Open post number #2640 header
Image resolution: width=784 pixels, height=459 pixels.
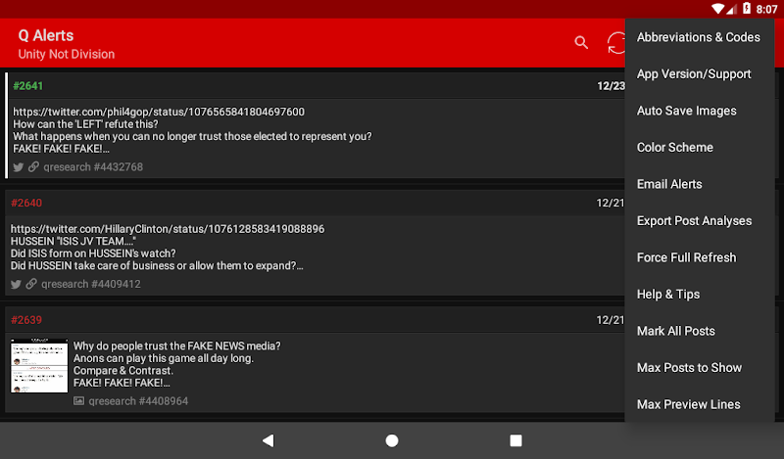click(26, 203)
